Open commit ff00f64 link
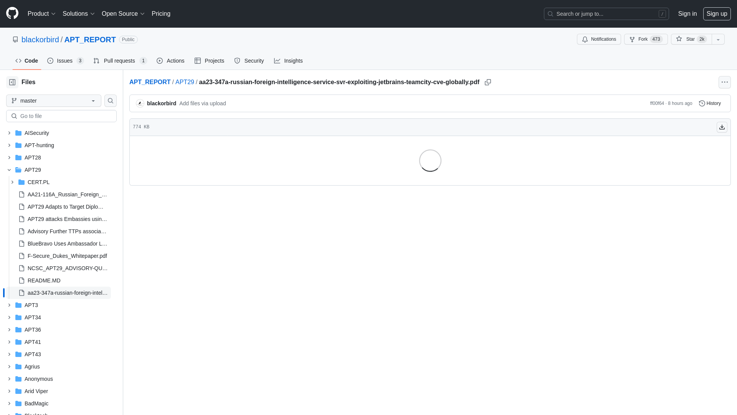737x415 pixels. [657, 103]
